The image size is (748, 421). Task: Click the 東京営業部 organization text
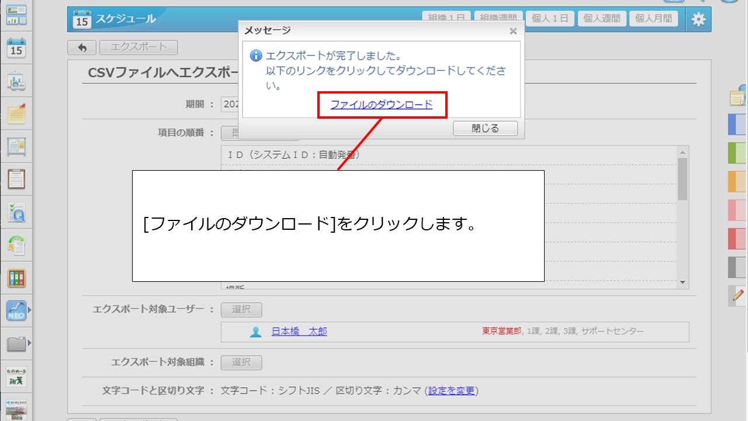[x=501, y=332]
